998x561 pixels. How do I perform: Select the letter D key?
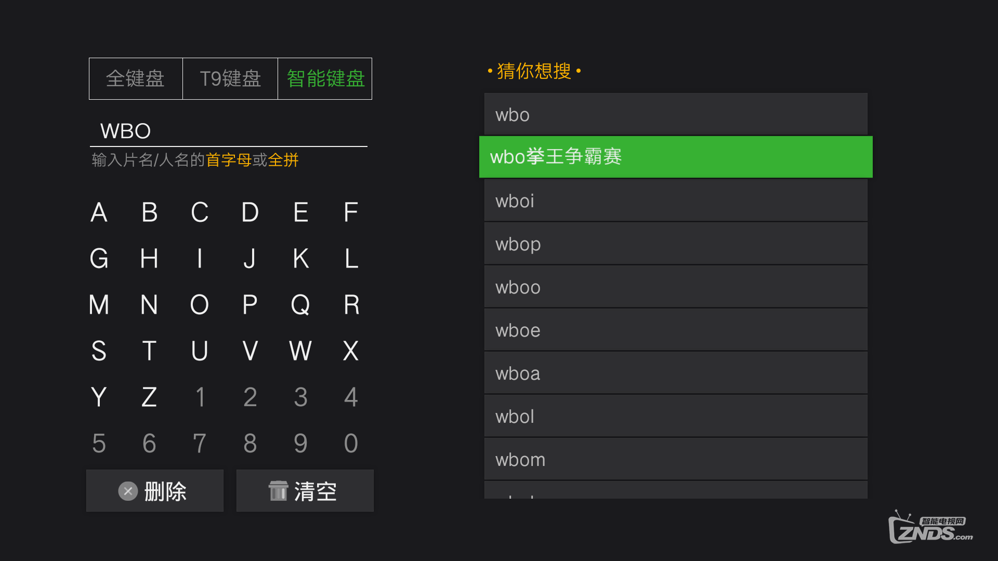pos(250,212)
